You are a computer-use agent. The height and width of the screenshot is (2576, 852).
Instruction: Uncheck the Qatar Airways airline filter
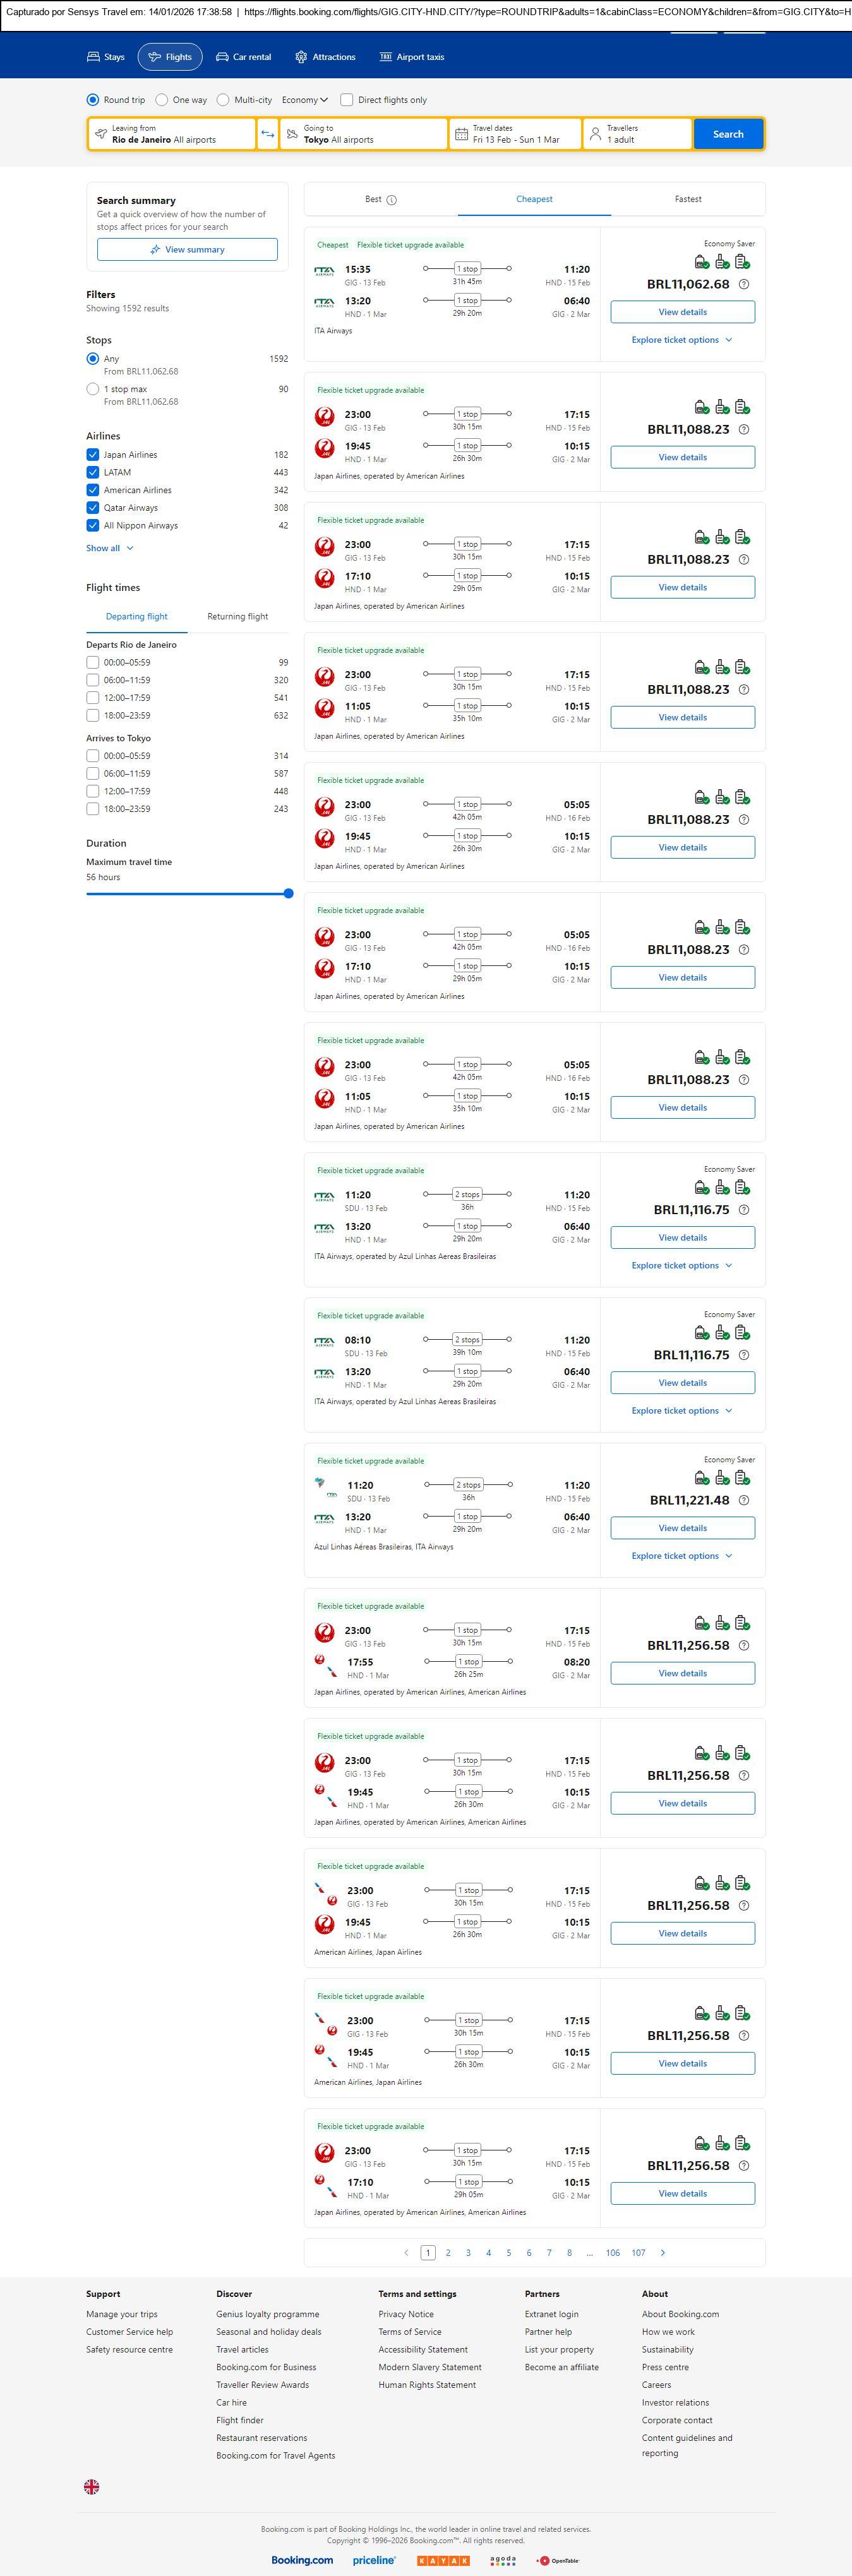click(93, 508)
